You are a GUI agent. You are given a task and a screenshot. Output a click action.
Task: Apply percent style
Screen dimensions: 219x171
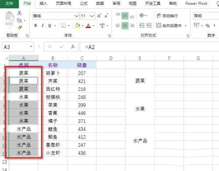[208, 26]
